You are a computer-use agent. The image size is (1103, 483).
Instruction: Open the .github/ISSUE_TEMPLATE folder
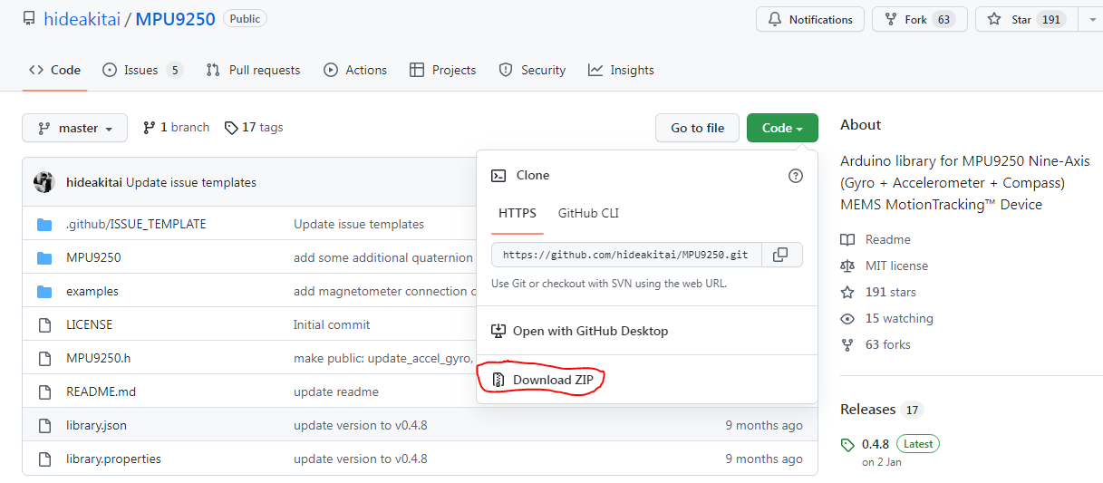tap(136, 224)
